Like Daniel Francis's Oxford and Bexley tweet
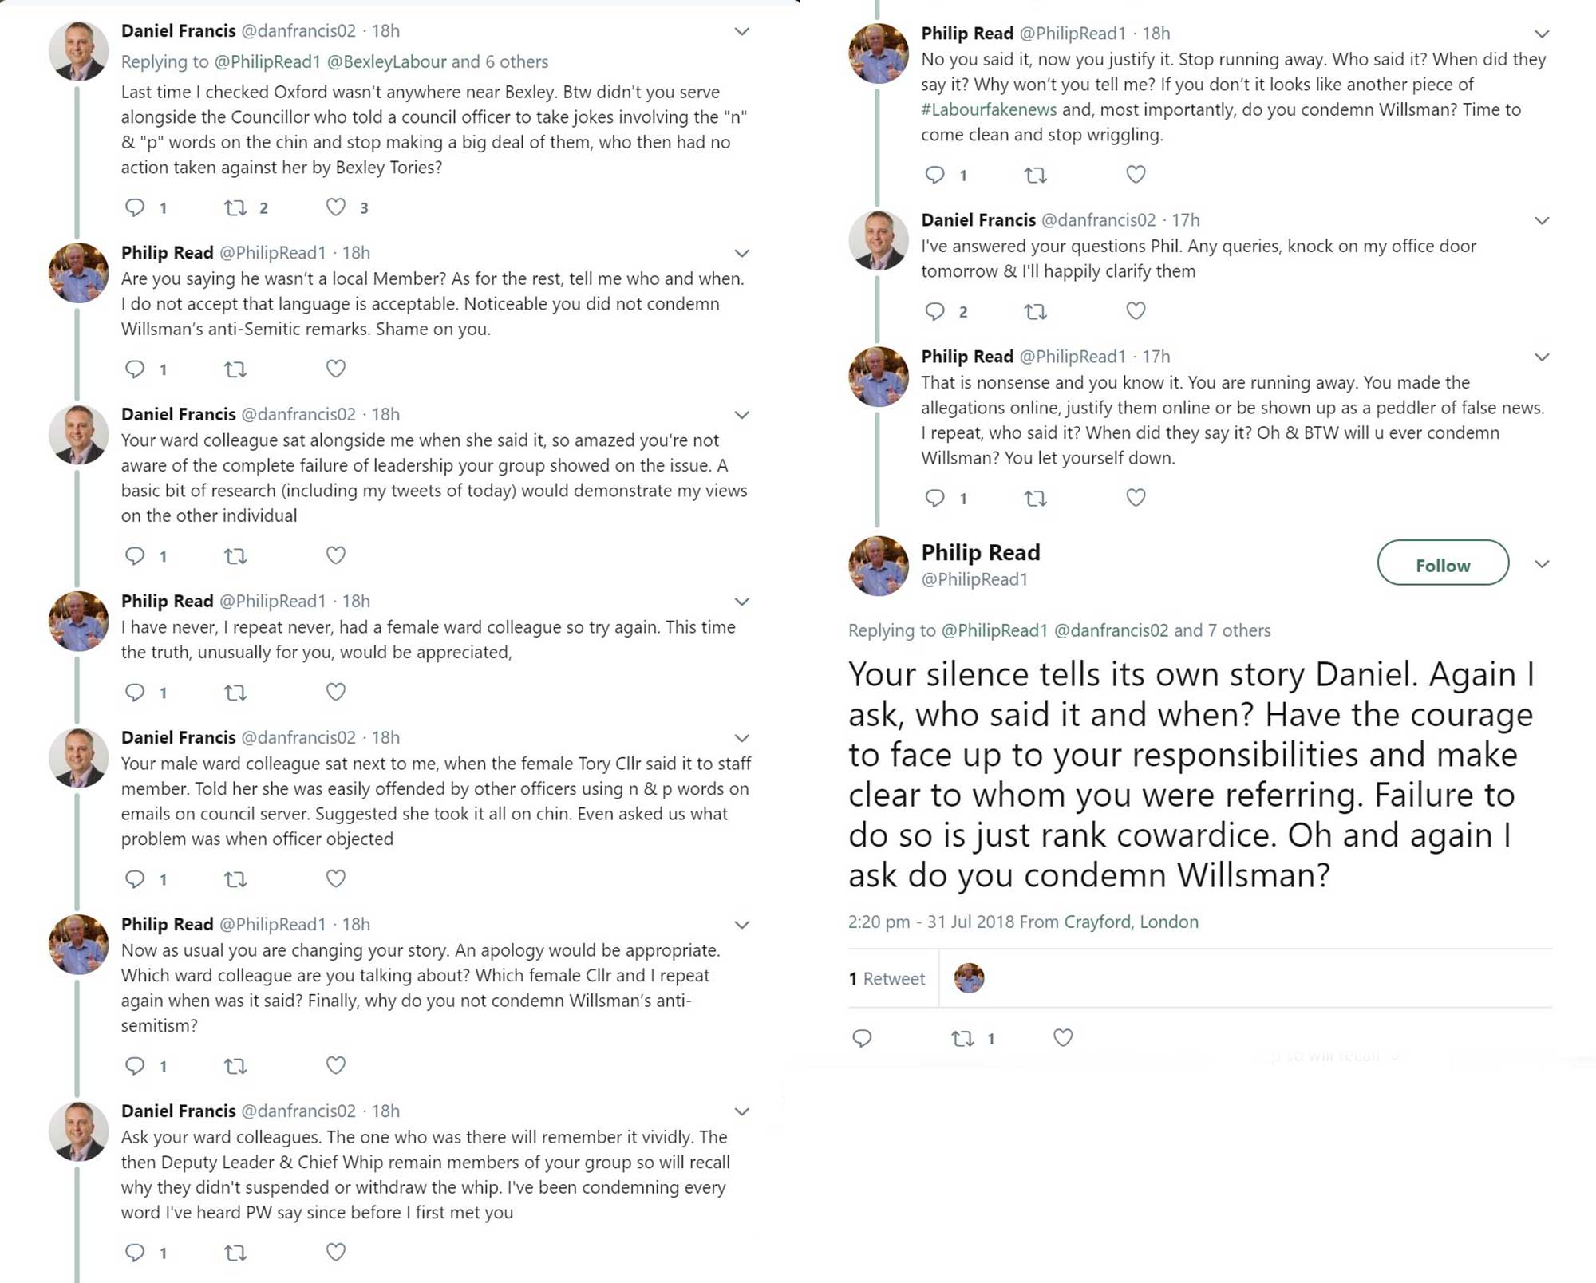This screenshot has height=1283, width=1596. 336,207
